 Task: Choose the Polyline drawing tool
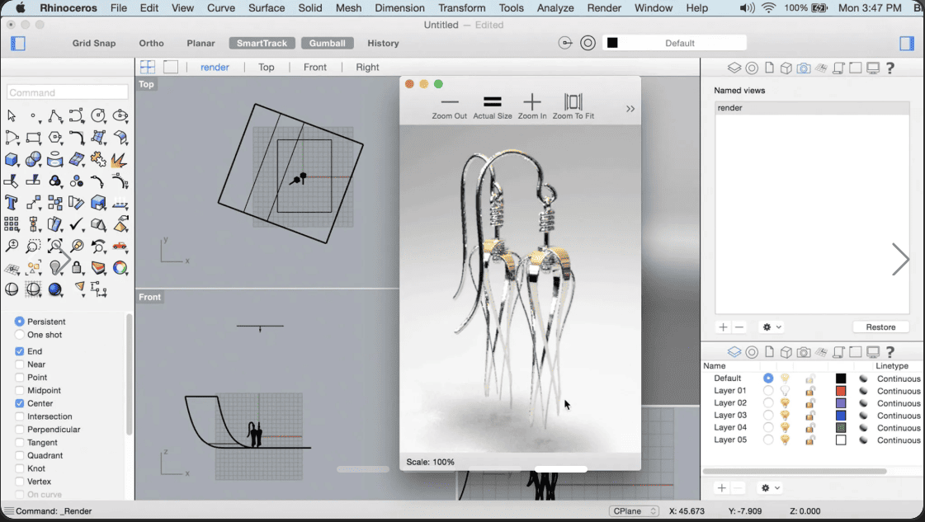(54, 115)
